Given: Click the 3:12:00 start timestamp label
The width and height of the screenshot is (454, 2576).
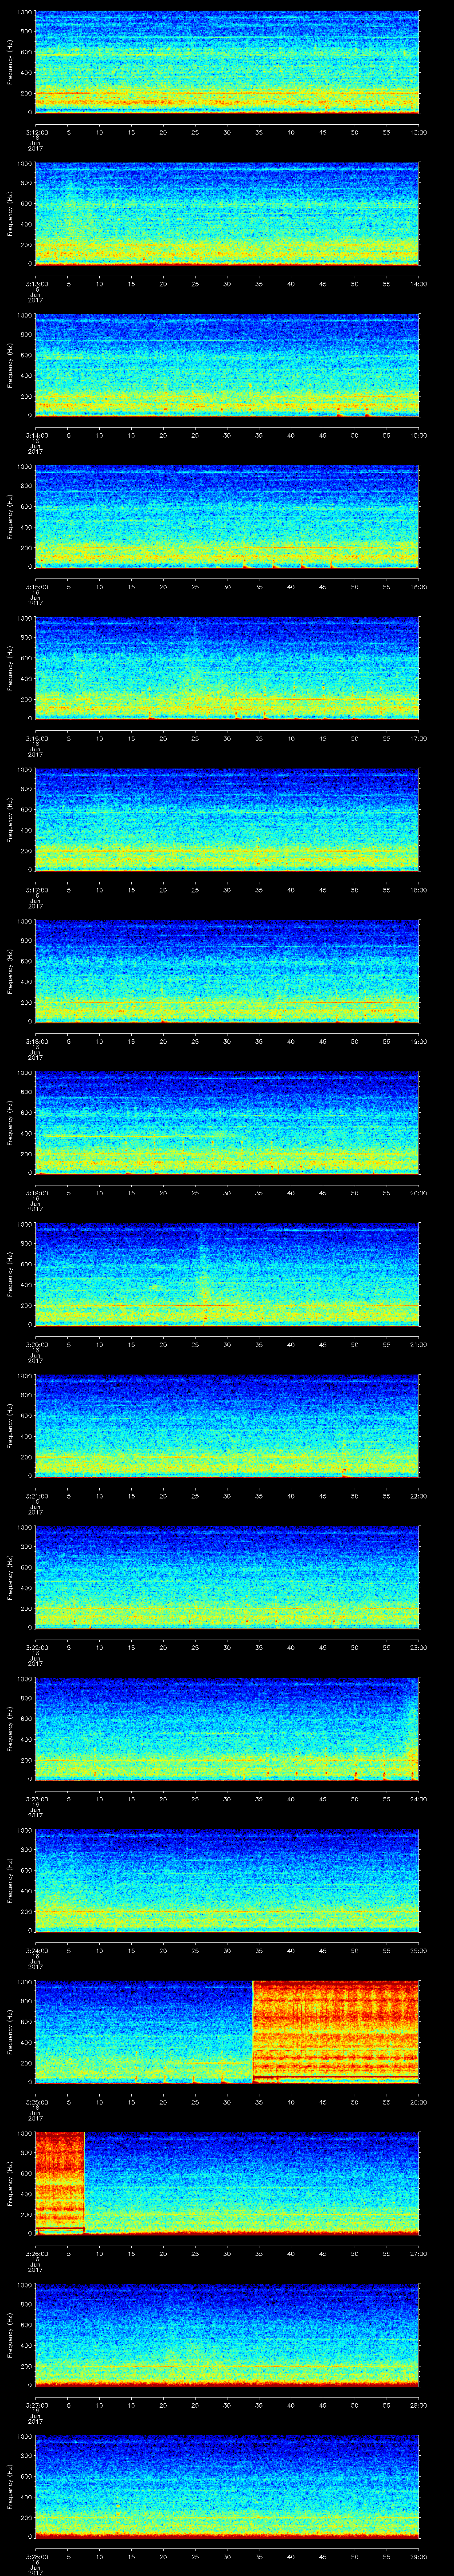Looking at the screenshot, I should click(x=36, y=131).
